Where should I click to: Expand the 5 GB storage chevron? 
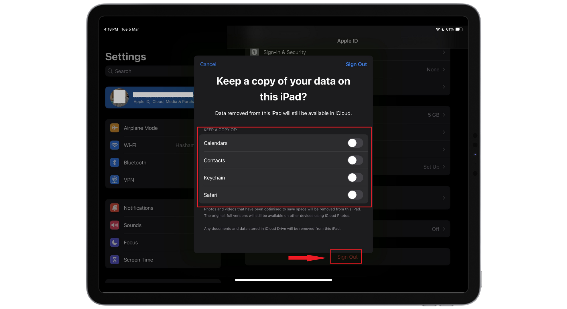444,115
